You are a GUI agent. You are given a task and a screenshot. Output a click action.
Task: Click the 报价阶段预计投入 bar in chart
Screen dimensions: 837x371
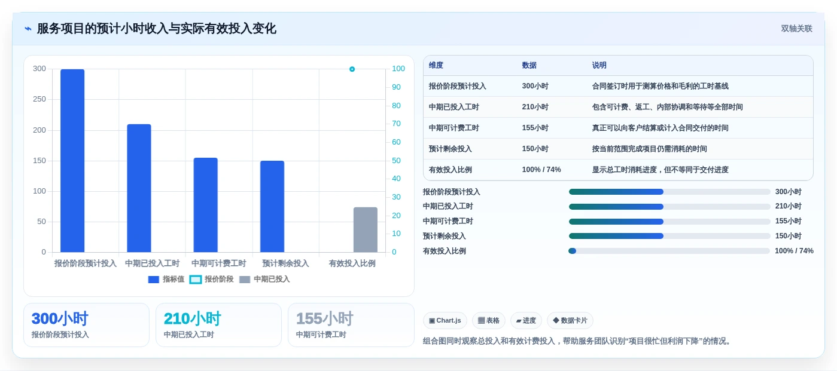pos(72,161)
